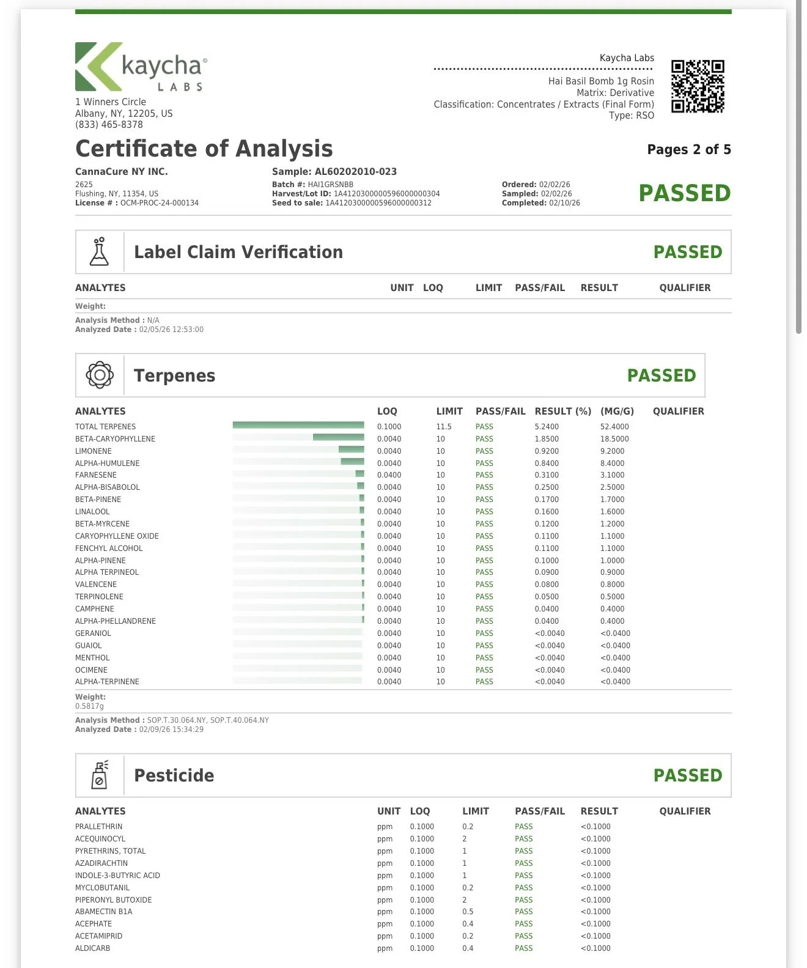Click the Sample AL60202010-023 label
The height and width of the screenshot is (968, 807).
(x=334, y=172)
